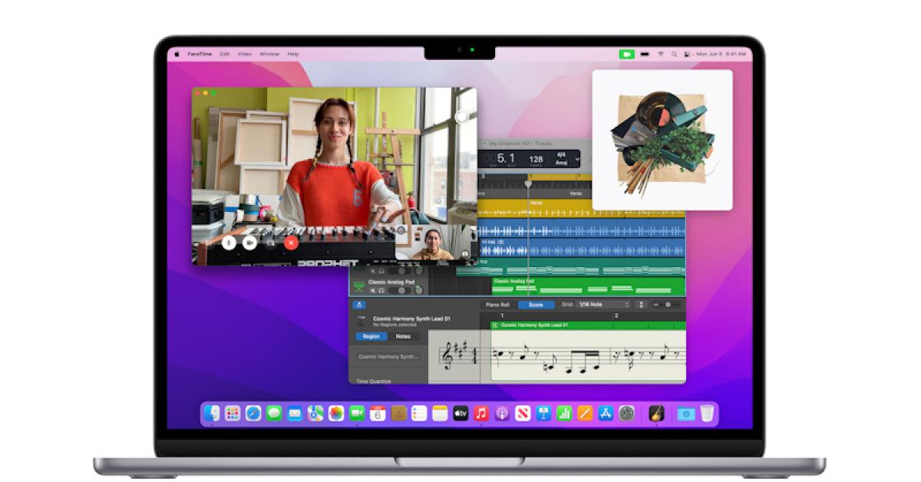Open Reminders app in the Dock

[419, 413]
